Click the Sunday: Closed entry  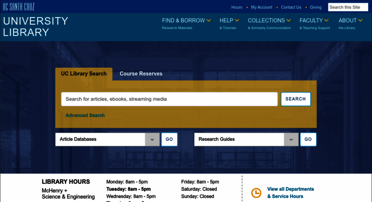[x=197, y=197]
